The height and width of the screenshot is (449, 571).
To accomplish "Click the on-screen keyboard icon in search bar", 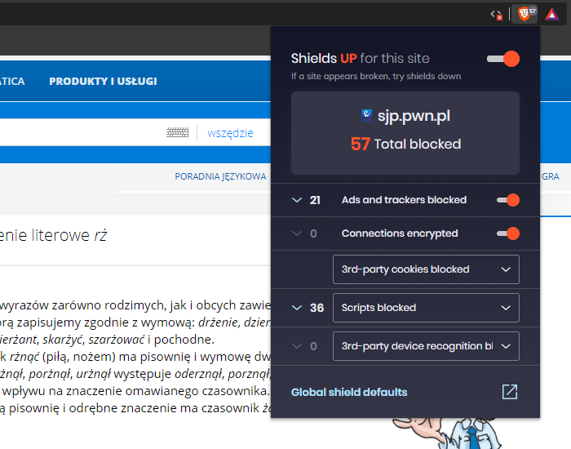I will click(177, 133).
